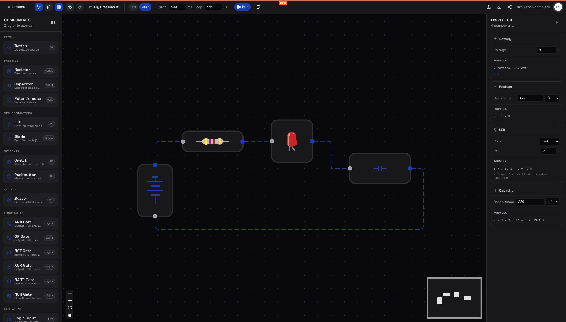This screenshot has height=322, width=566.
Task: Zoom in on the canvas
Action: 70,293
